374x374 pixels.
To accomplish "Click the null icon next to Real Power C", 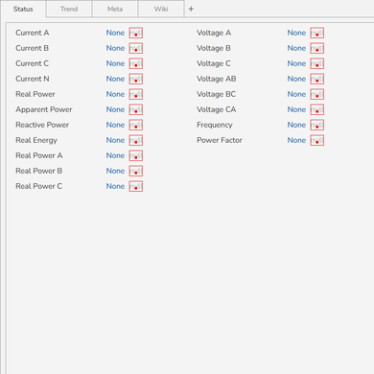I will 136,186.
